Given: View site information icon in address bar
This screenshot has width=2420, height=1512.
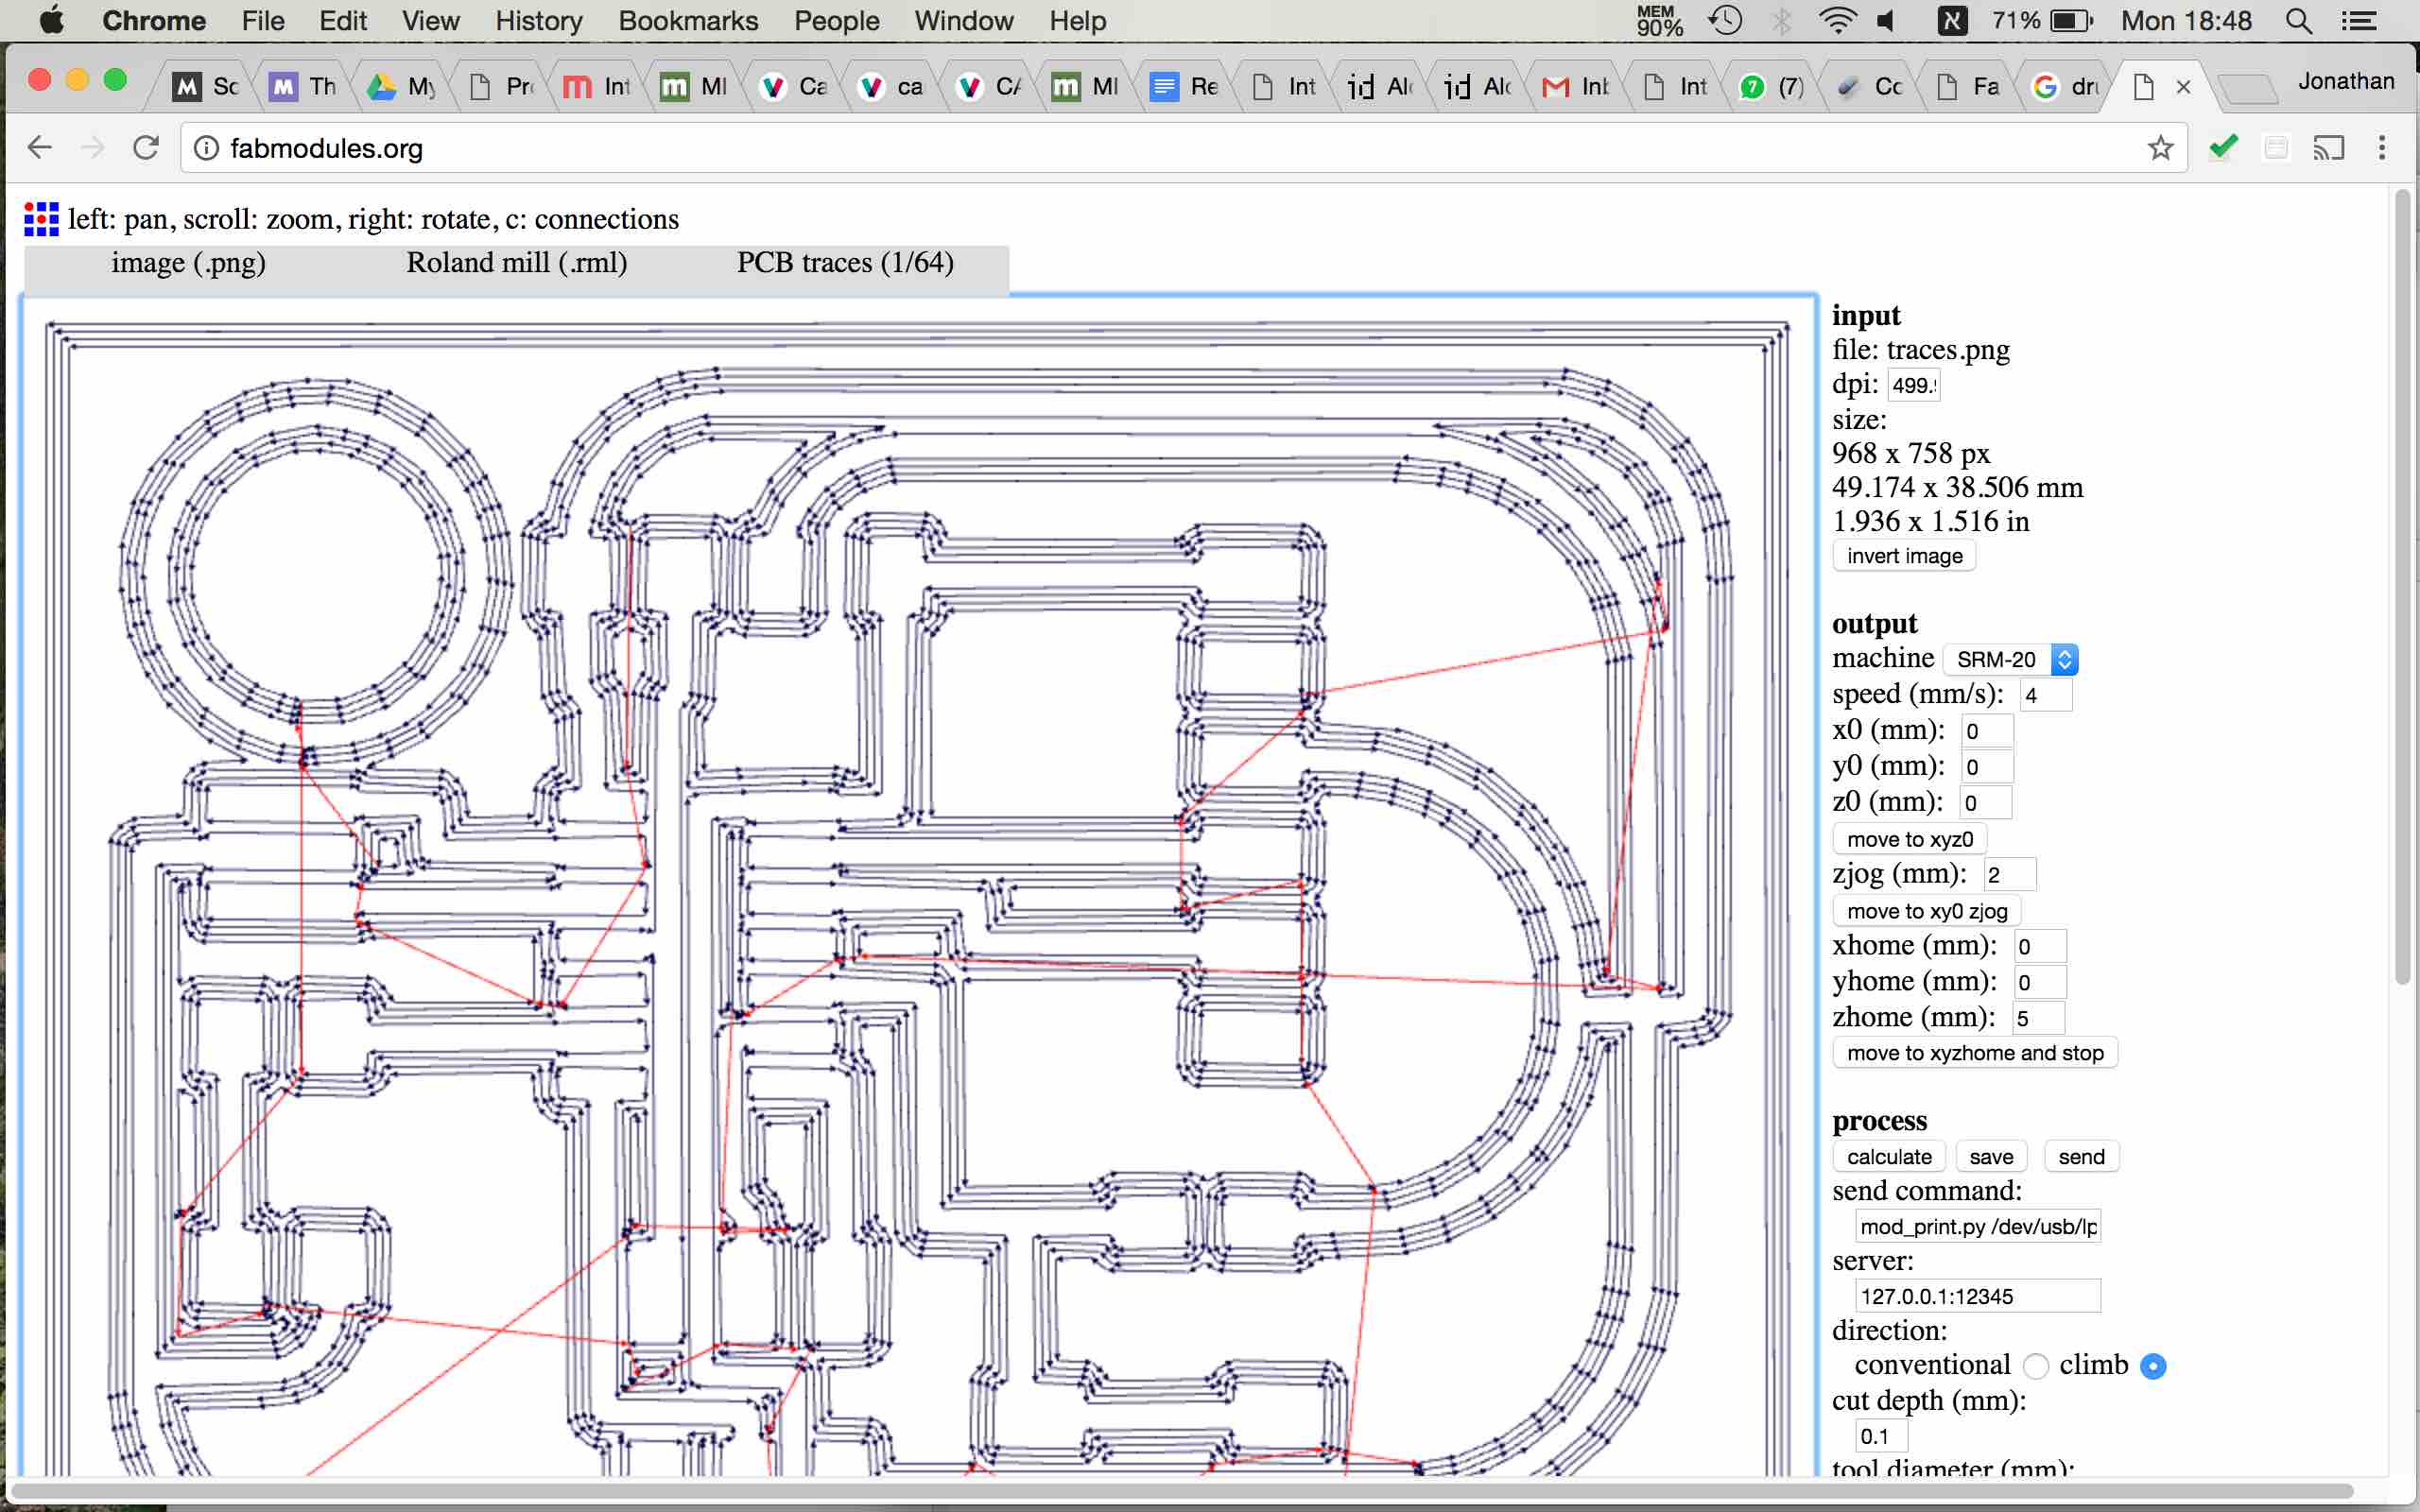Looking at the screenshot, I should pos(206,148).
